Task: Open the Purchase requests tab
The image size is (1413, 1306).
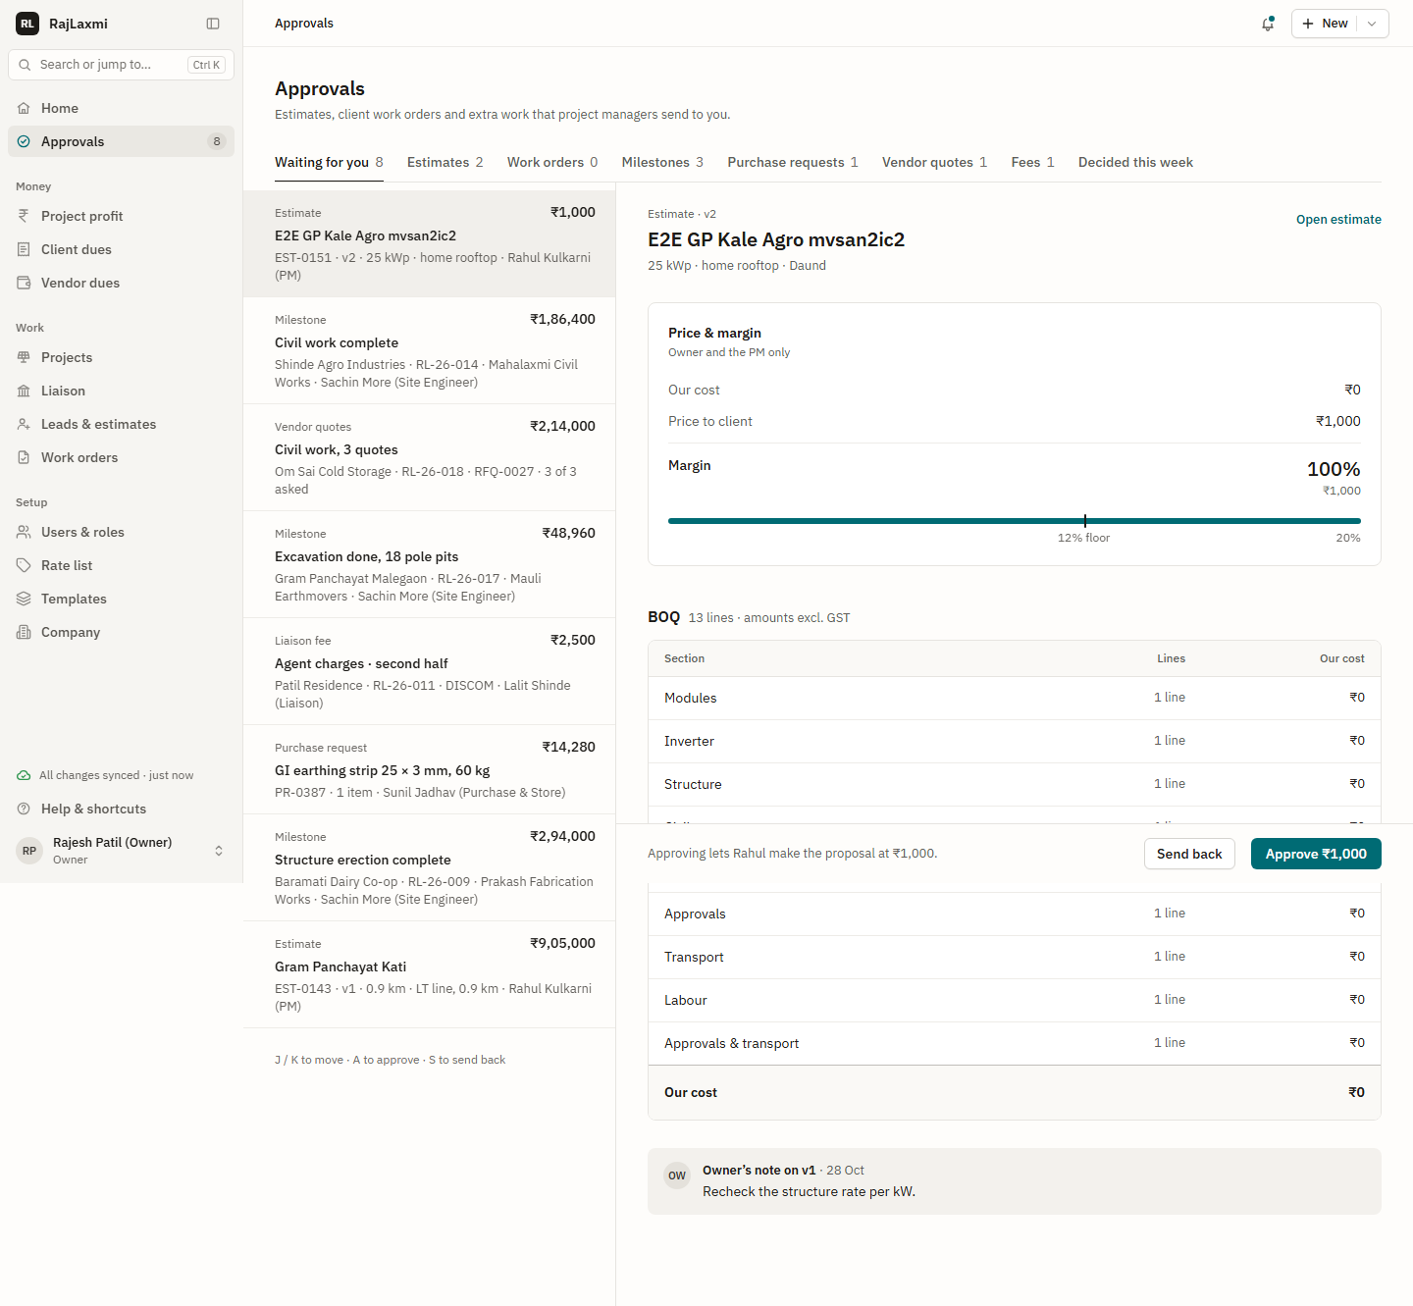Action: [793, 163]
